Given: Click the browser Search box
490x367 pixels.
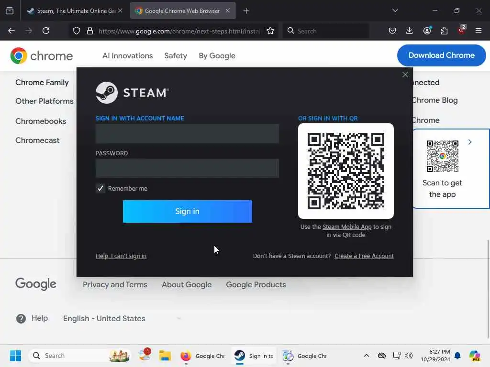Looking at the screenshot, I should [326, 31].
